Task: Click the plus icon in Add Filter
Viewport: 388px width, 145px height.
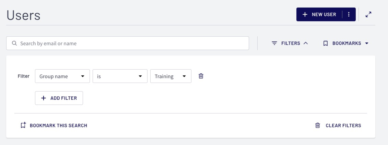Action: click(44, 98)
